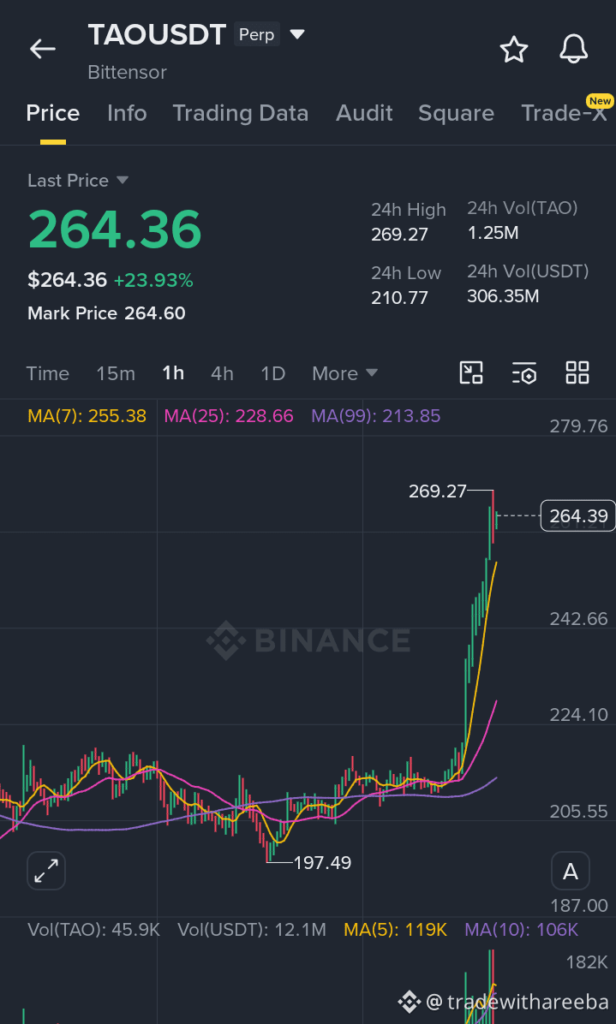This screenshot has width=616, height=1024.
Task: Select the 1h chart interval
Action: point(173,373)
